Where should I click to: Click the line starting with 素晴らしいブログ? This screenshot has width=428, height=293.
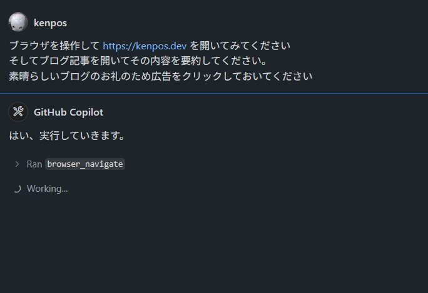[x=160, y=76]
